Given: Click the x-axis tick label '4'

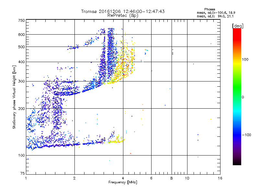Looking at the screenshot, I should point(123,178).
